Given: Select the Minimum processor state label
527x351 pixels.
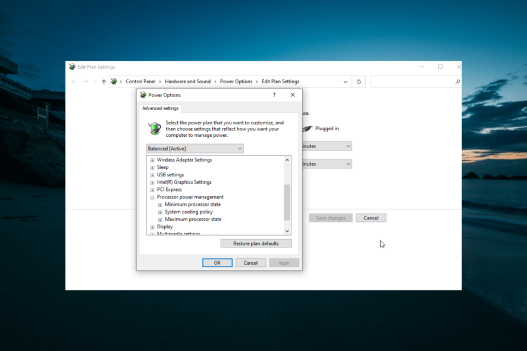Looking at the screenshot, I should click(193, 205).
